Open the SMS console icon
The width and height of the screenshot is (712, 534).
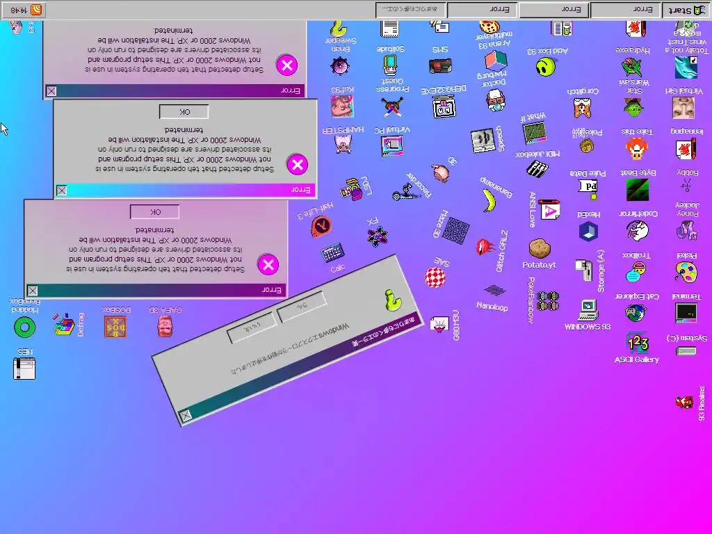click(x=440, y=66)
